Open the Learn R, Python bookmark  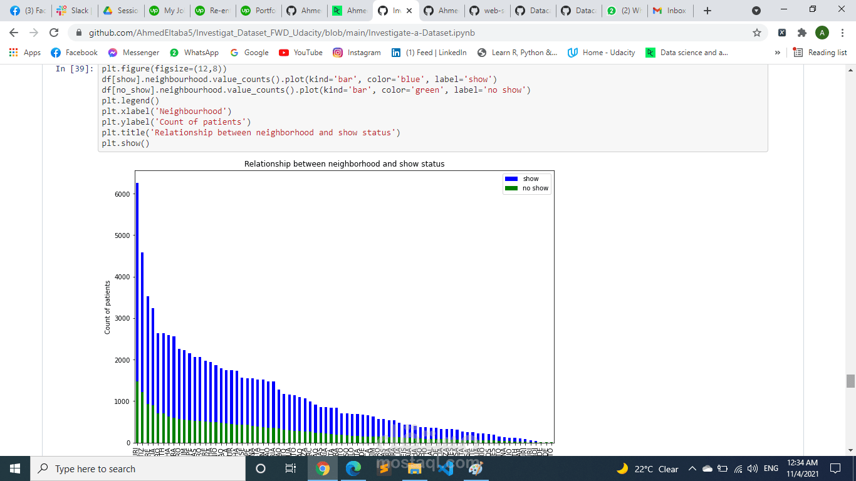click(517, 53)
